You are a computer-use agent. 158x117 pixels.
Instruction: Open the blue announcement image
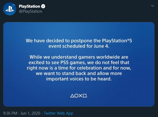pyautogui.click(x=79, y=64)
